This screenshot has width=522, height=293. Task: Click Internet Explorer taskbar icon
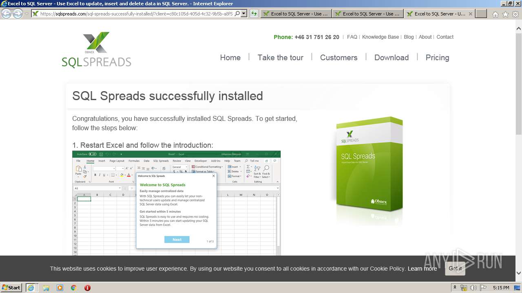(x=31, y=287)
